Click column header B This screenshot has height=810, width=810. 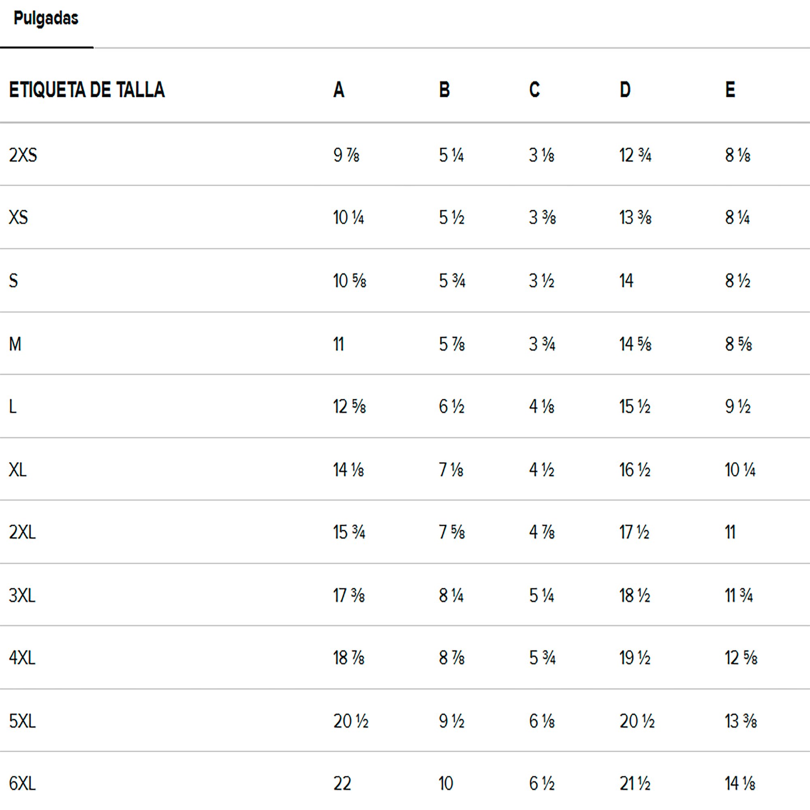(x=444, y=90)
